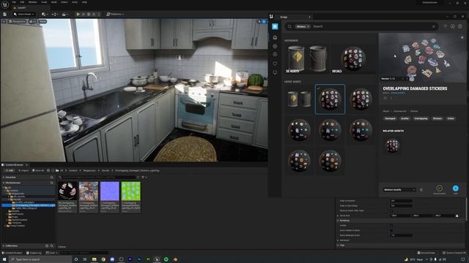Click the Overlapping tag button
Image resolution: width=469 pixels, height=263 pixels.
(421, 118)
